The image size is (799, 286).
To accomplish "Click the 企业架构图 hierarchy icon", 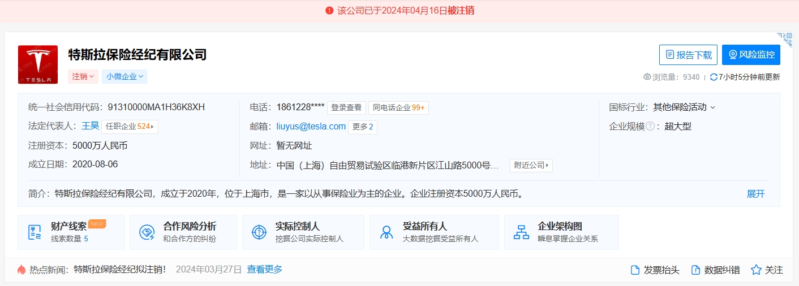I will click(x=521, y=232).
